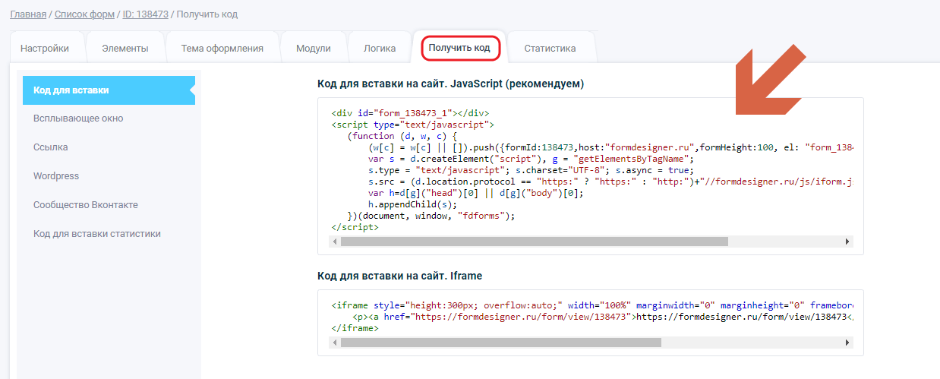Open the Настройки tab

tap(45, 49)
